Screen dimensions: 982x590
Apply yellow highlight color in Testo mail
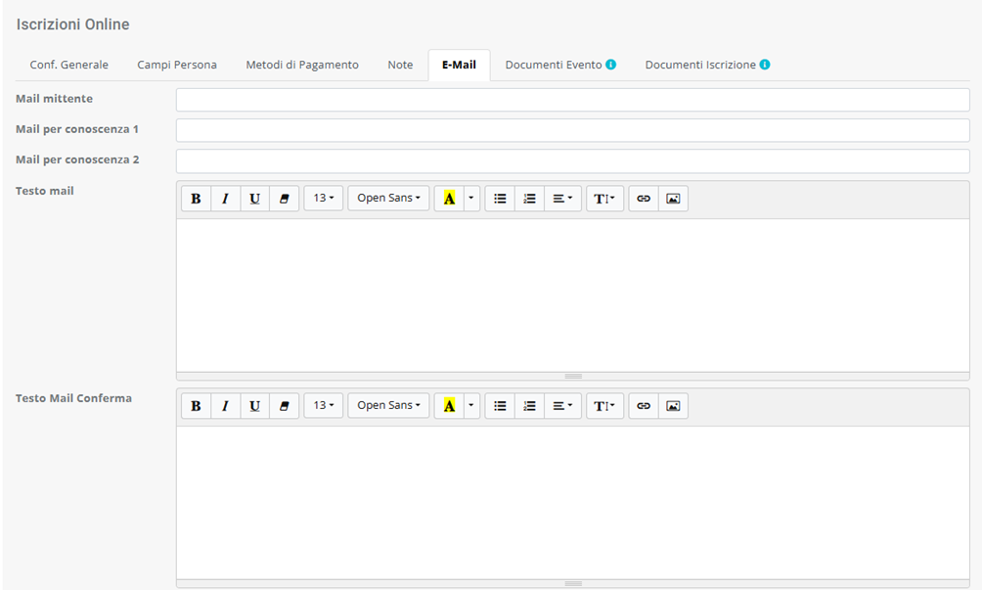click(x=449, y=199)
